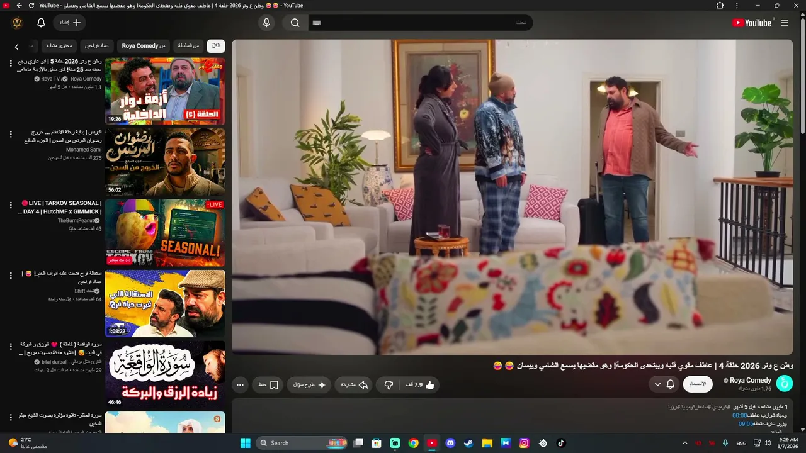
Task: Open TikTok from the taskbar
Action: pyautogui.click(x=561, y=443)
